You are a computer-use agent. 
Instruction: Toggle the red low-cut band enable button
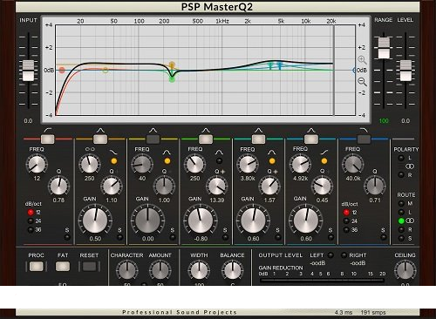[48, 139]
